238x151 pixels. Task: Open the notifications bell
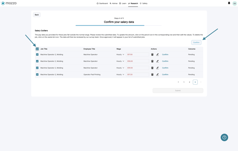pyautogui.click(x=229, y=3)
